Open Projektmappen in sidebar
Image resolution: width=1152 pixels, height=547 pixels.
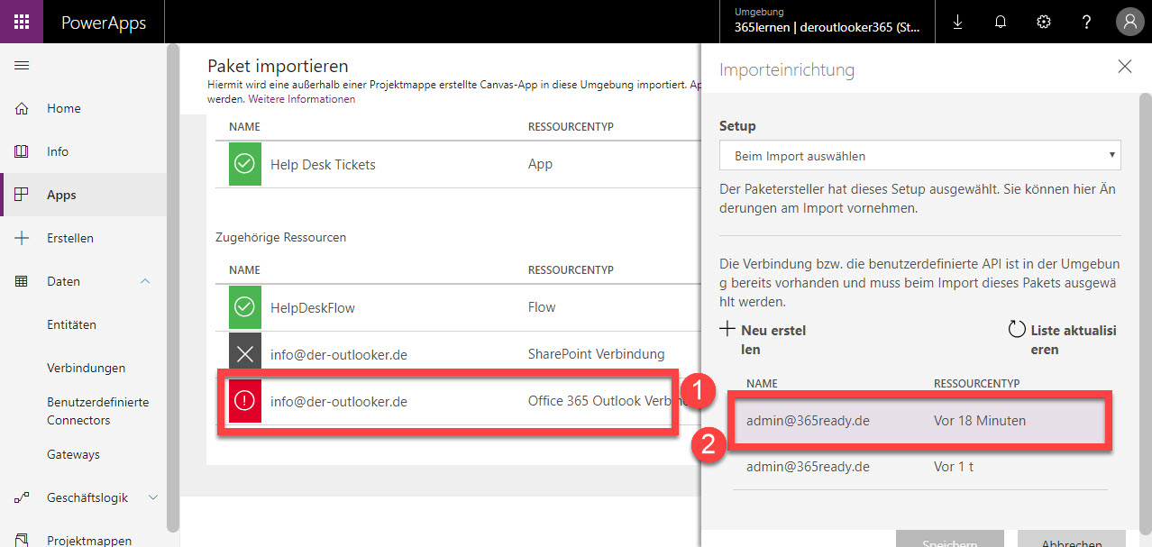click(89, 541)
